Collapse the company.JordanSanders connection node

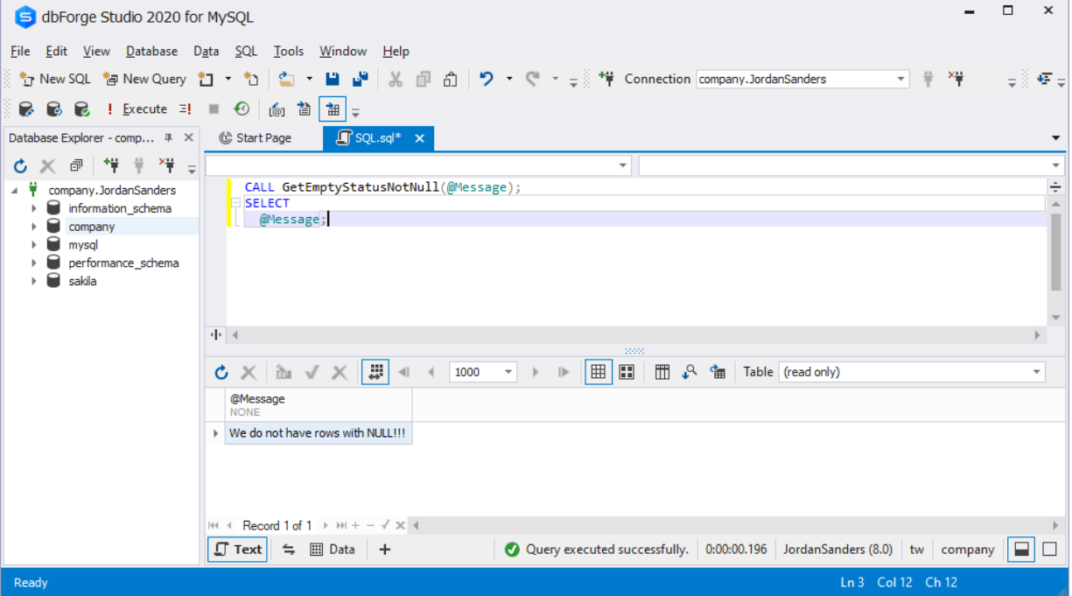[15, 190]
